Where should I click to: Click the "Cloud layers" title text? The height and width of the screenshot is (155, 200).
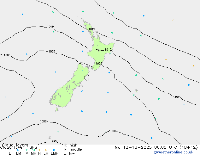point(15,145)
